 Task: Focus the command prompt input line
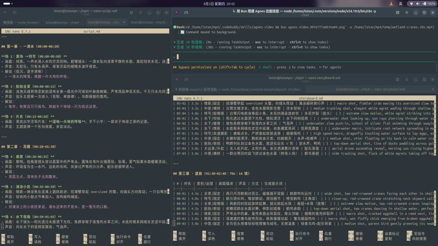click(305, 57)
